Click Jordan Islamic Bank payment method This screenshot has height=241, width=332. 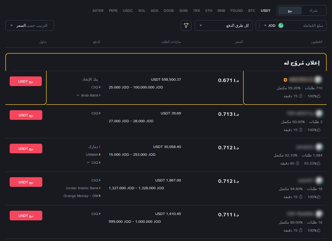coord(82,188)
